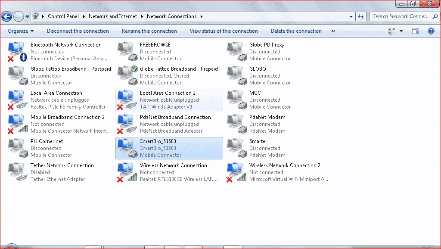Select the PdaNet Modem connection icon
The width and height of the screenshot is (441, 249).
pos(236,124)
